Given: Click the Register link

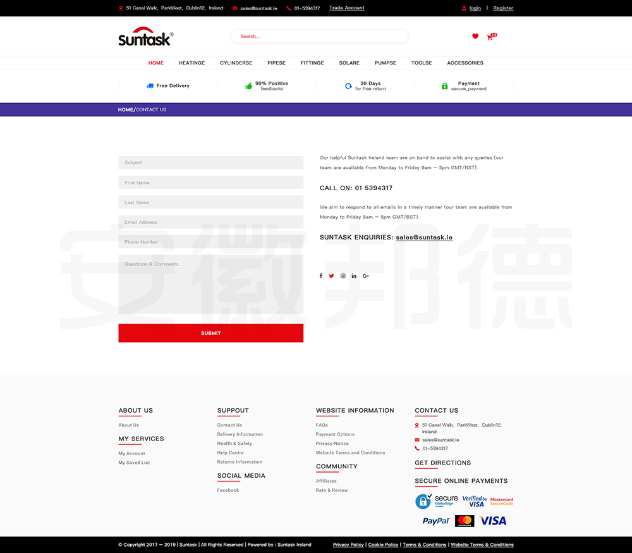Looking at the screenshot, I should point(503,8).
